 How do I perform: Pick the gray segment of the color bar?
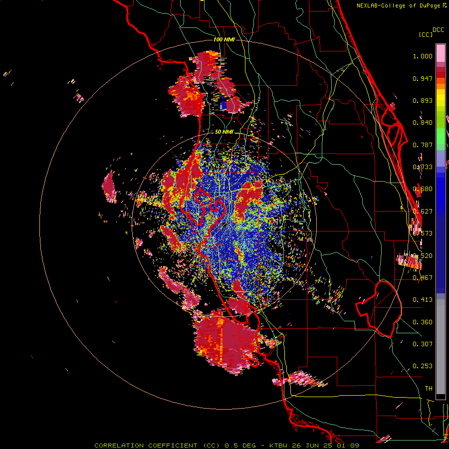point(441,347)
